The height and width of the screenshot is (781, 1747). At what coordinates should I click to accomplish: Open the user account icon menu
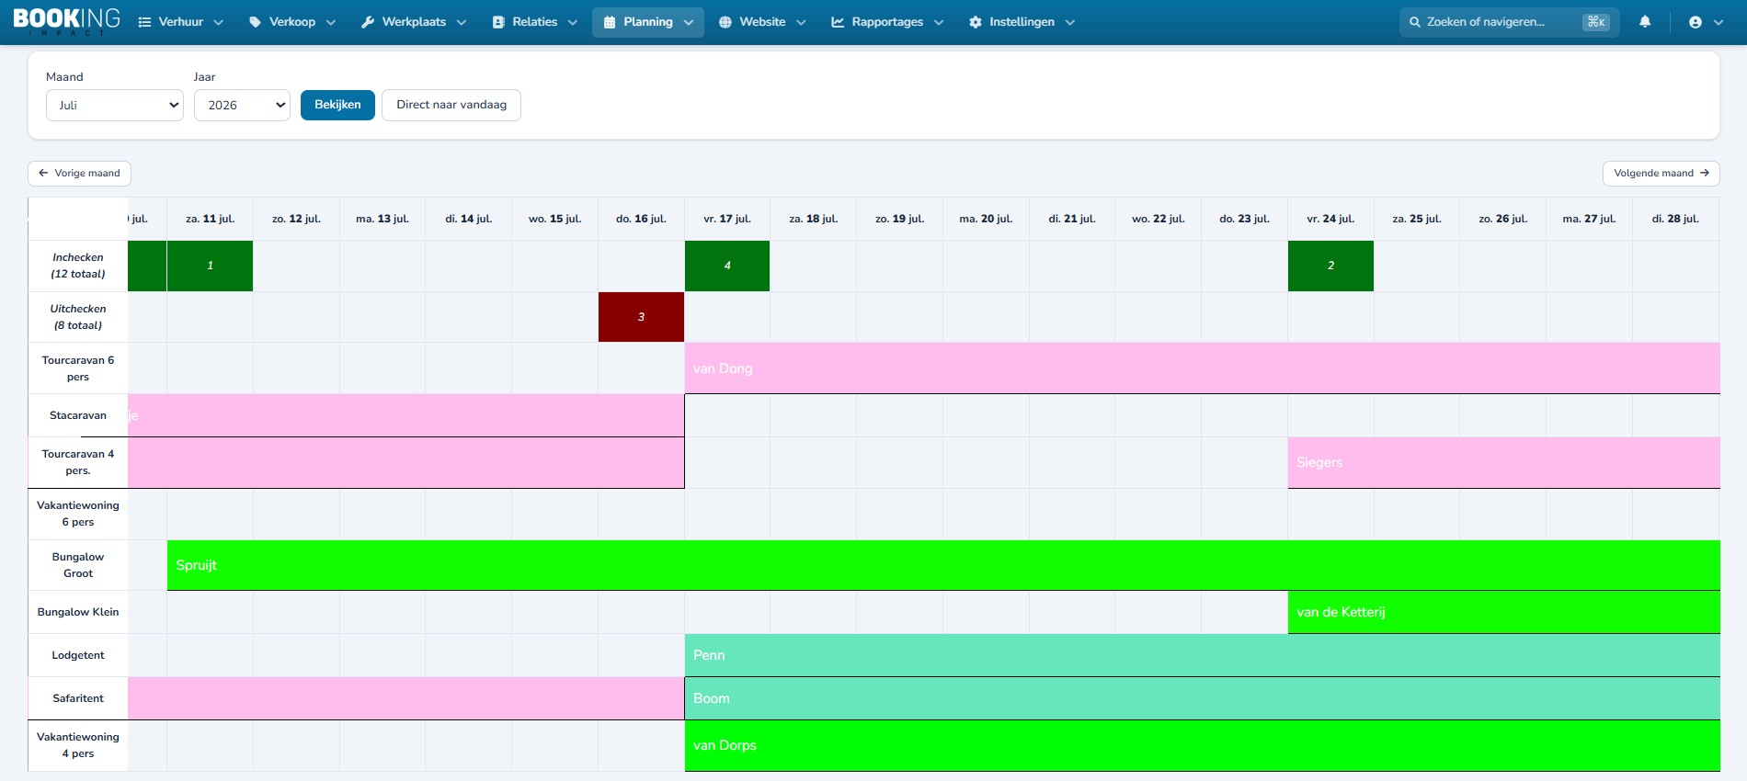coord(1706,22)
